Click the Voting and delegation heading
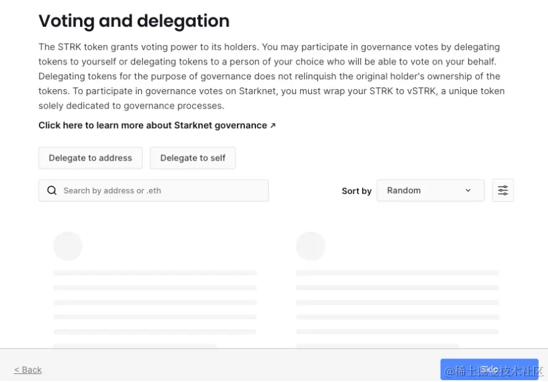Screen dimensions: 548x382 pyautogui.click(x=134, y=21)
